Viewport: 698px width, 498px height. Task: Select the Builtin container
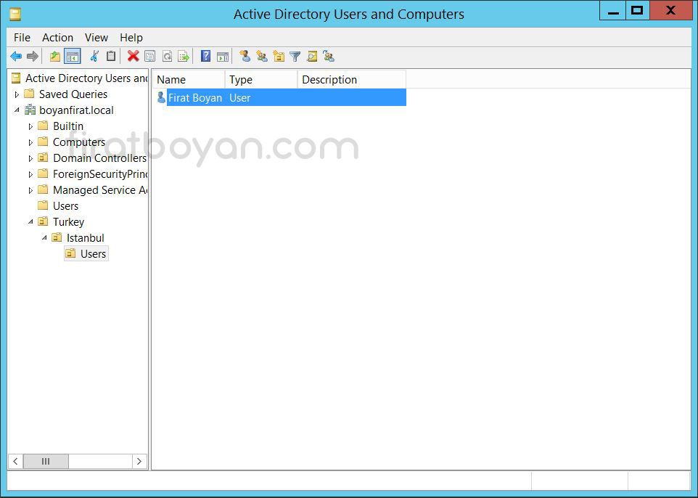[x=68, y=126]
